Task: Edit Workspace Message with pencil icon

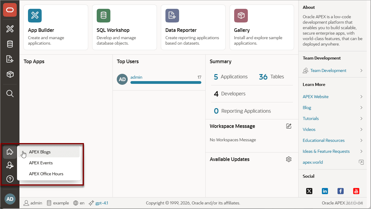Action: (289, 126)
